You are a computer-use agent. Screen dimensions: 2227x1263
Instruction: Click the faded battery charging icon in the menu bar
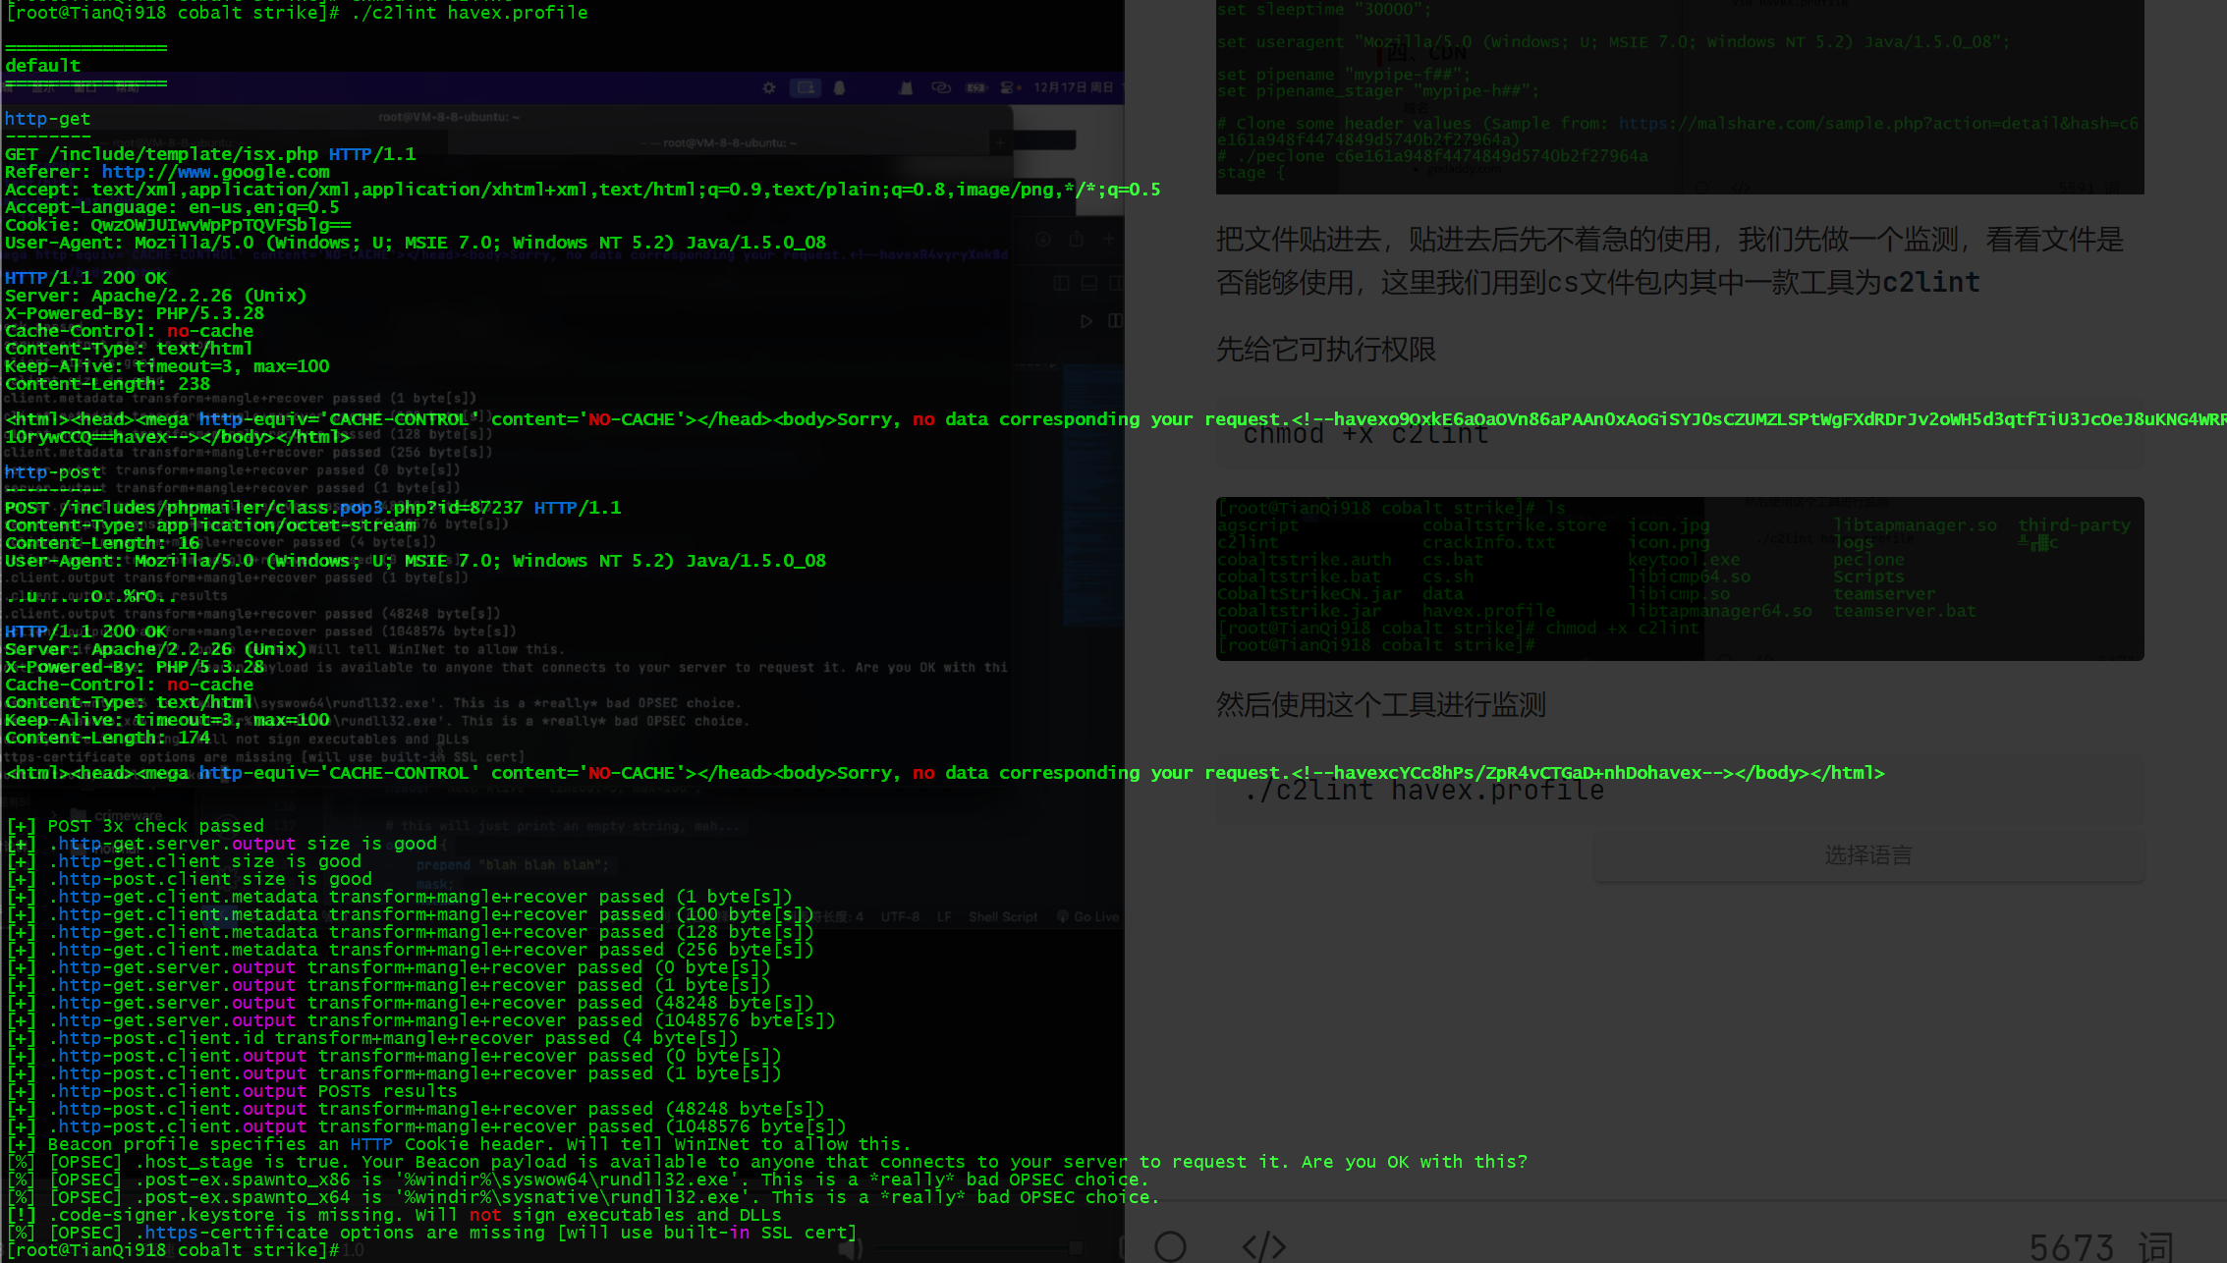[x=975, y=87]
